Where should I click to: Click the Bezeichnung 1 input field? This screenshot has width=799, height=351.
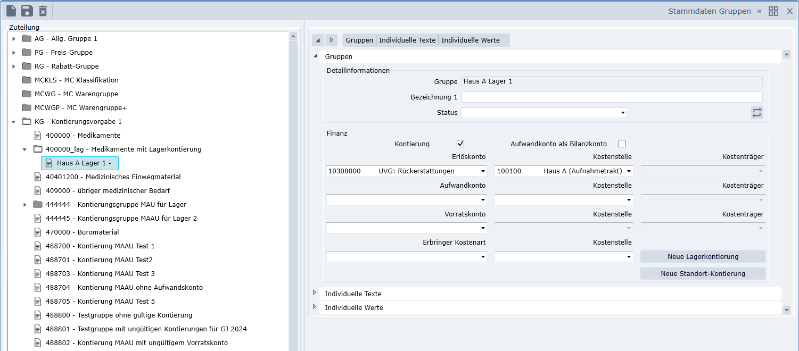(x=612, y=97)
